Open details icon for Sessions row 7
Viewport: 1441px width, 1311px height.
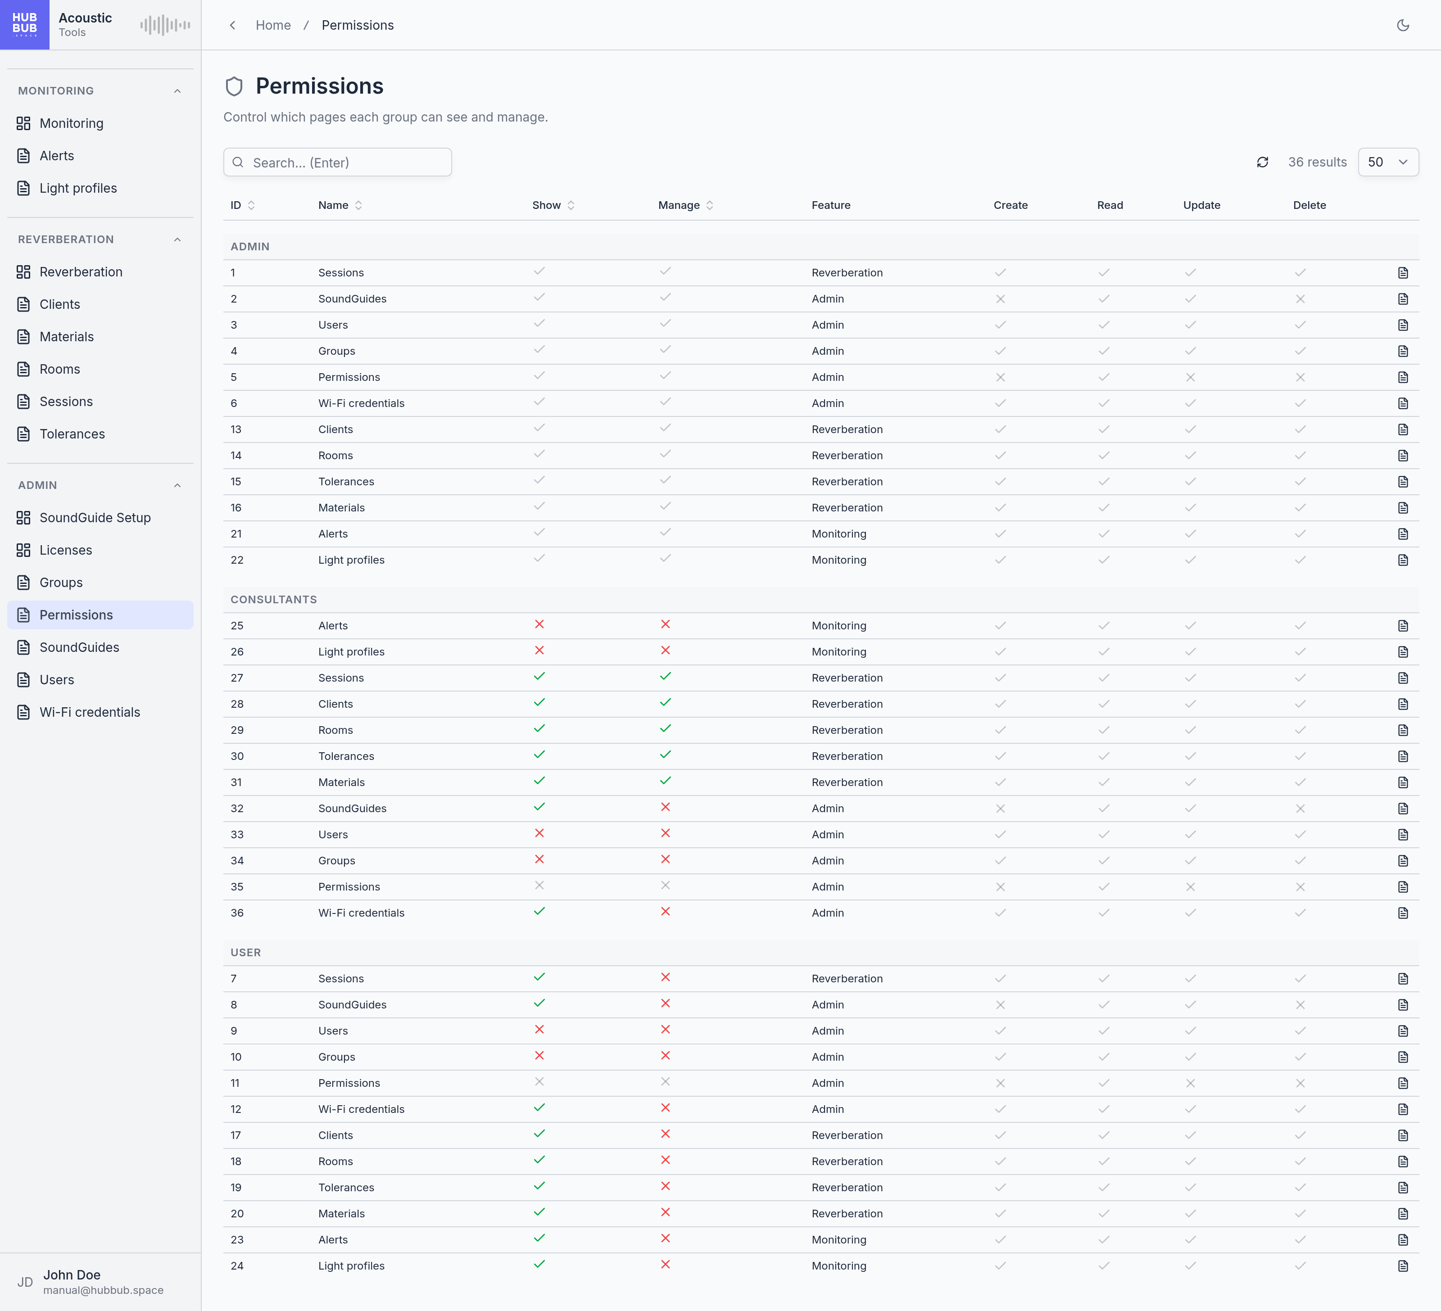1402,979
